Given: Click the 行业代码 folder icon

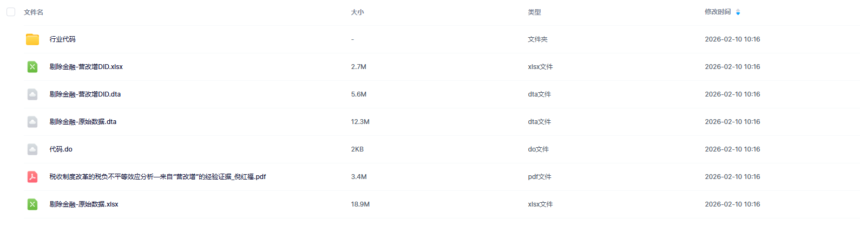Looking at the screenshot, I should click(x=32, y=39).
